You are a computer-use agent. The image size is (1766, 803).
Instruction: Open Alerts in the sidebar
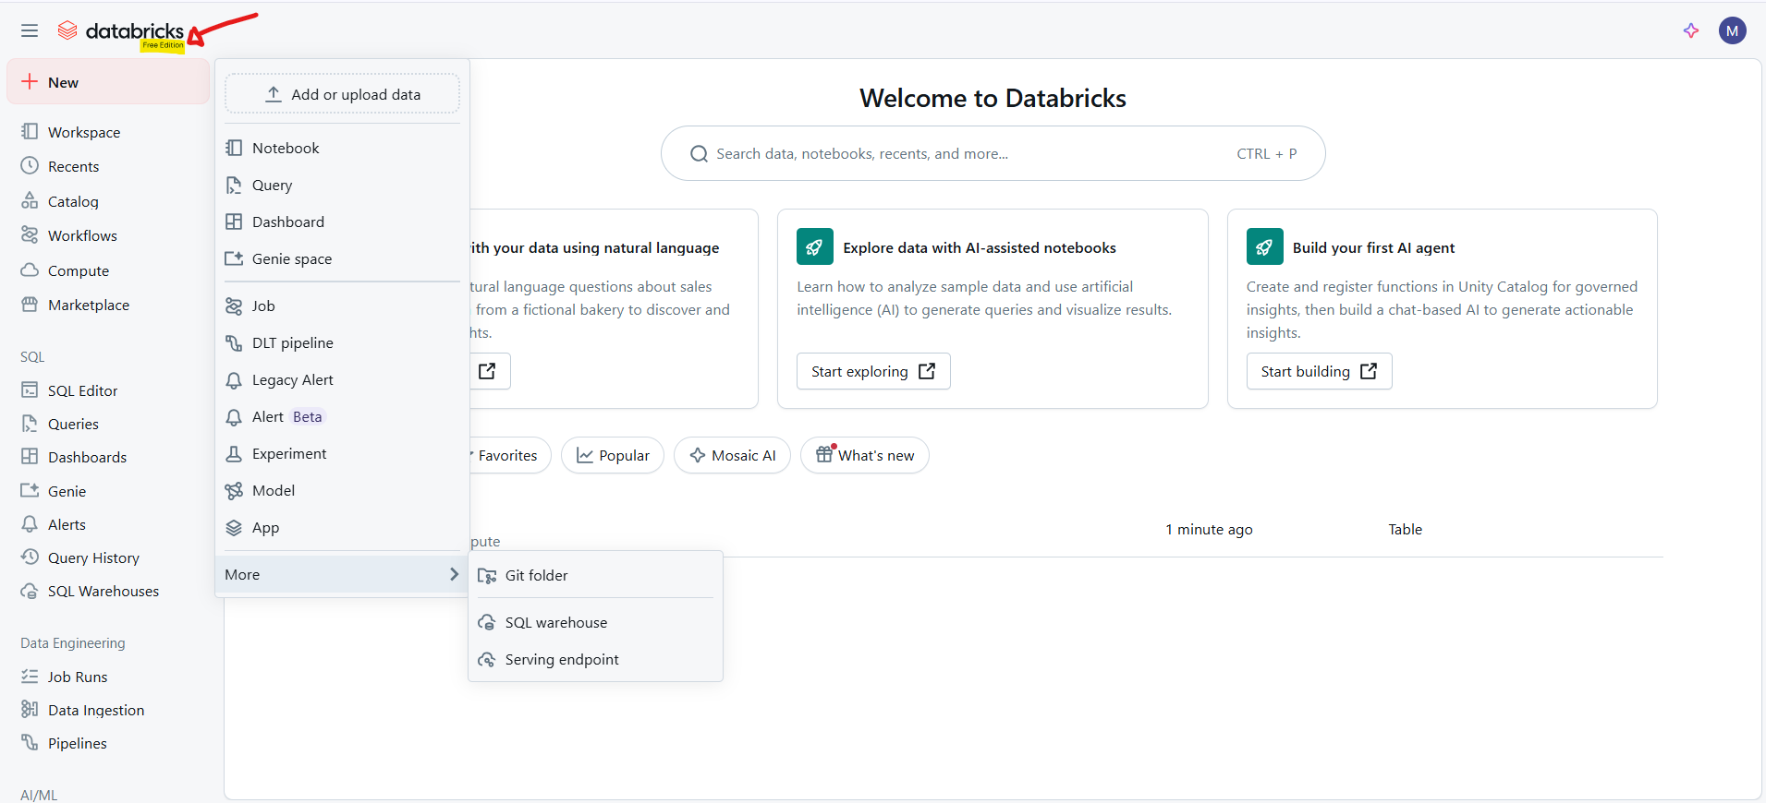point(67,524)
